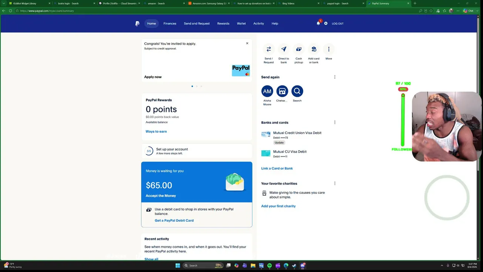Open Banks and cards options menu
Viewport: 483px width, 272px height.
335,122
